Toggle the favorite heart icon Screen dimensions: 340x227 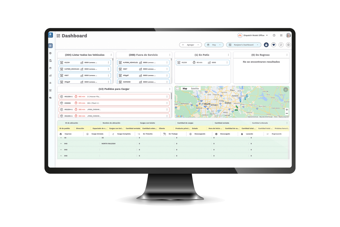(x=274, y=45)
